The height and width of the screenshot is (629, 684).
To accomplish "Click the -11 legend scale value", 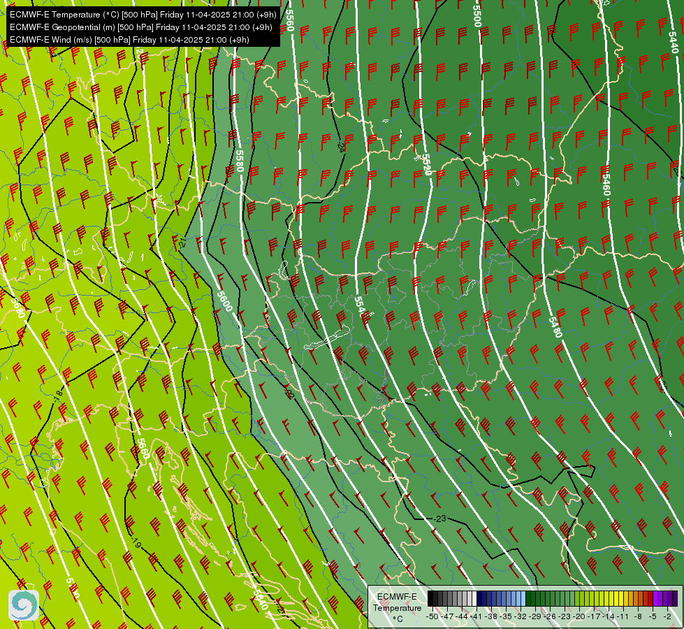I will tap(623, 616).
